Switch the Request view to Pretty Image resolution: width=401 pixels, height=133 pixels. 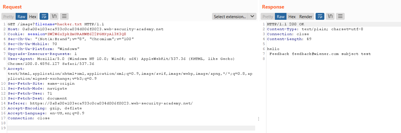point(9,16)
